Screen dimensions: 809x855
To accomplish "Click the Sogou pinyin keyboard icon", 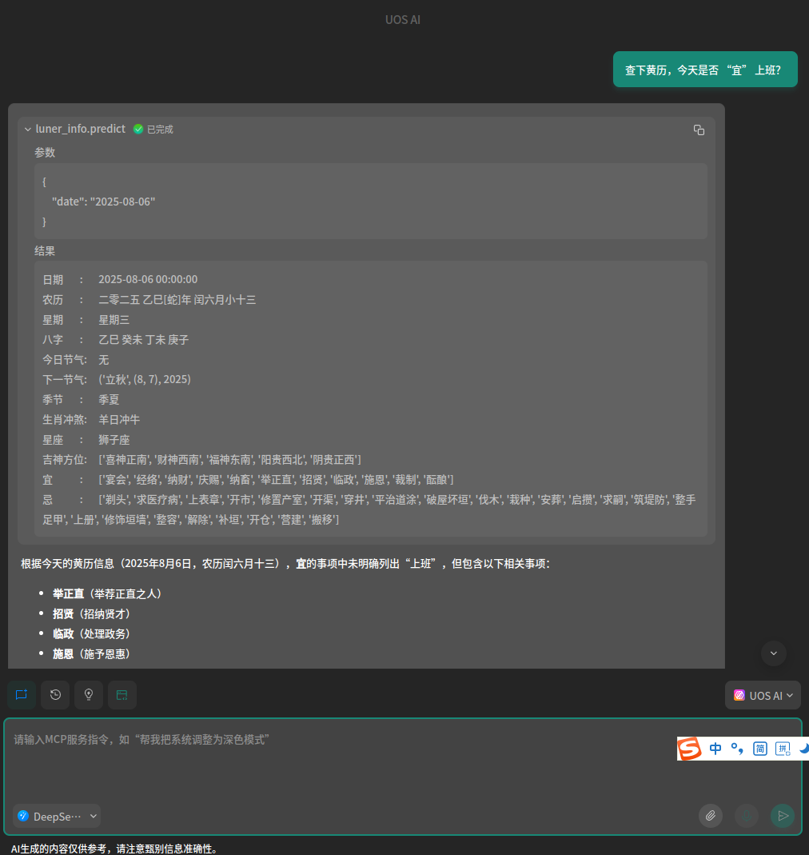I will coord(783,749).
